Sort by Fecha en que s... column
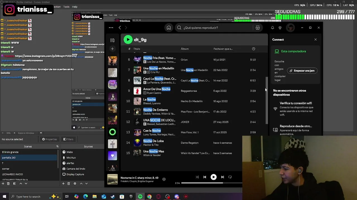 pos(223,49)
